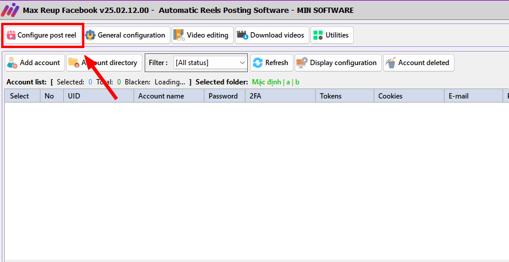Screen dimensions: 509x262
Task: Click the Add account person icon
Action: [12, 63]
